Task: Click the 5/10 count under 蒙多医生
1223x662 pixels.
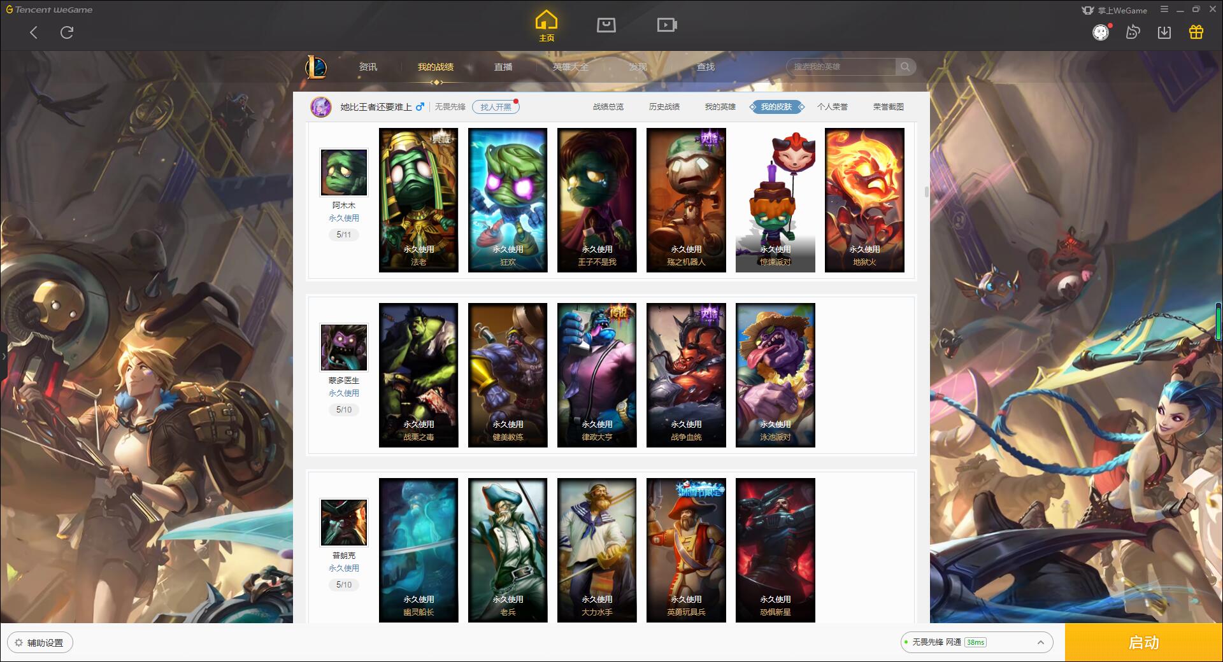Action: click(x=344, y=410)
